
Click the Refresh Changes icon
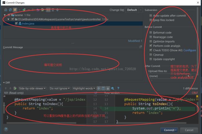[x=10, y=10]
